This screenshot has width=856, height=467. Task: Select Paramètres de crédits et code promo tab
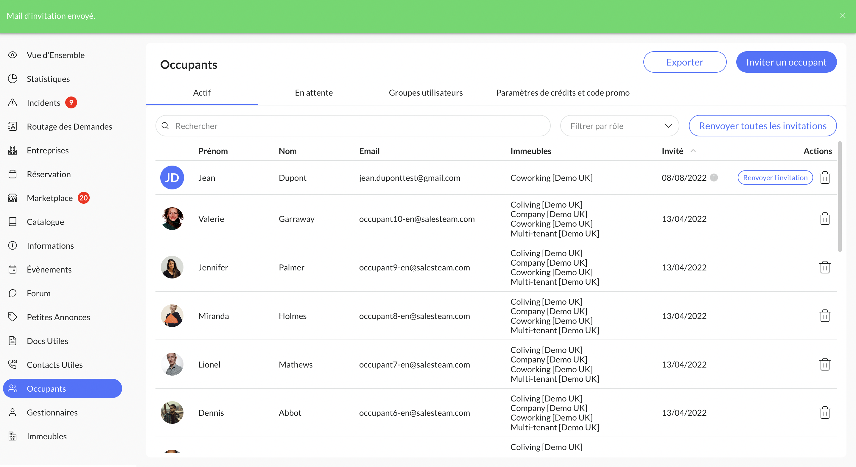tap(563, 92)
